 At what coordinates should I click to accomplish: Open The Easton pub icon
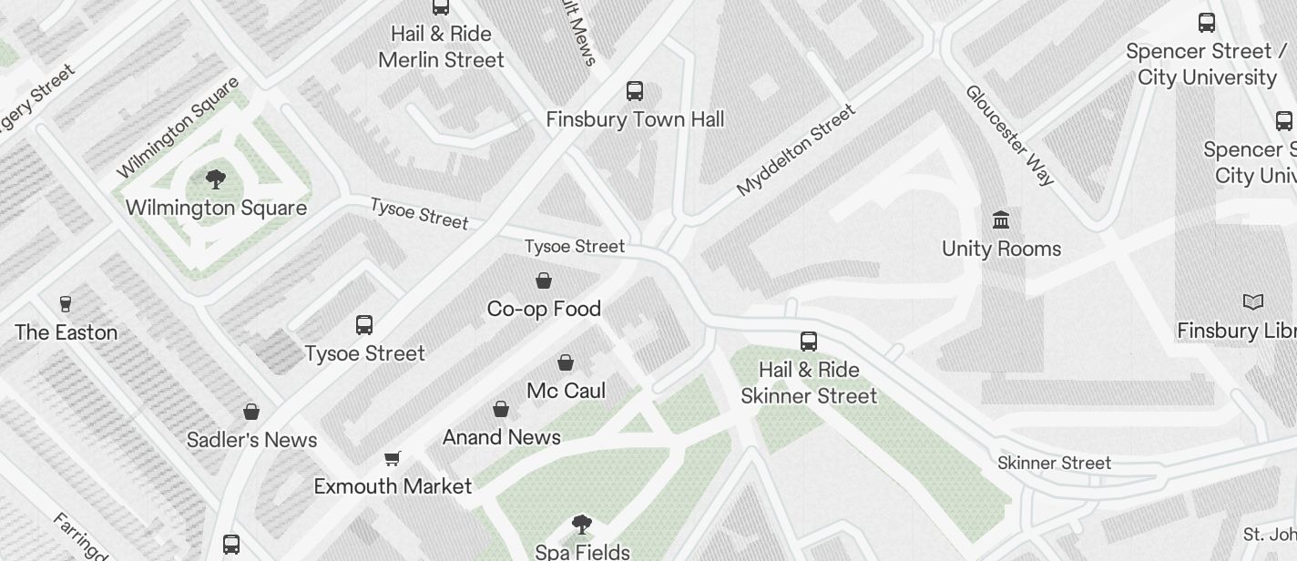pos(66,304)
